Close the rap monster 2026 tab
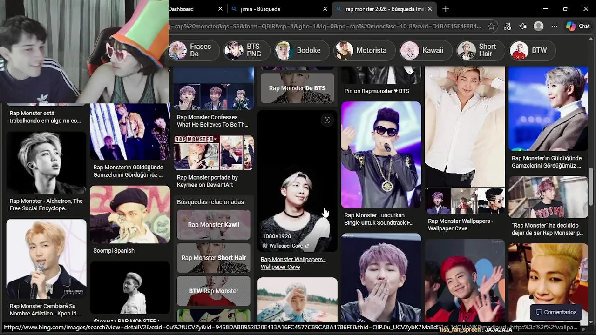 [x=430, y=9]
